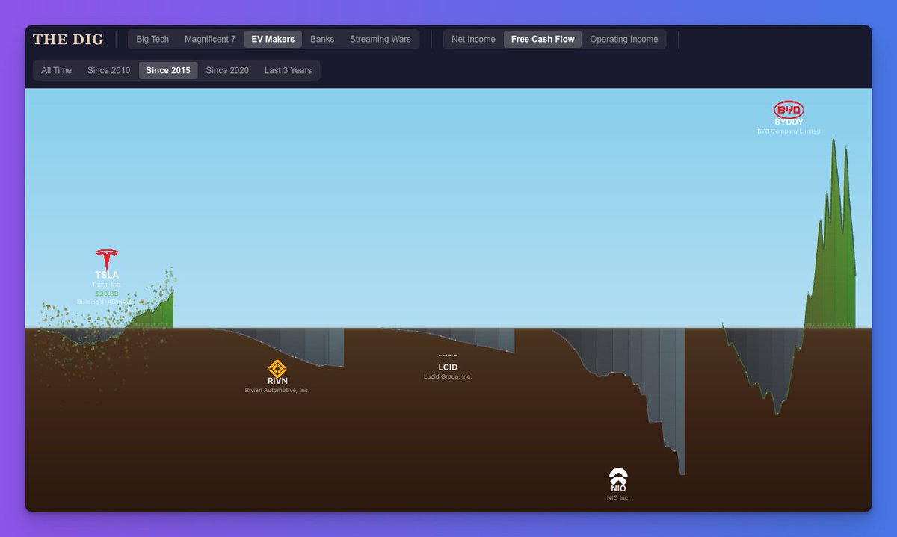Image resolution: width=897 pixels, height=537 pixels.
Task: Click BYD's tall green cash flow peak
Action: point(833,246)
